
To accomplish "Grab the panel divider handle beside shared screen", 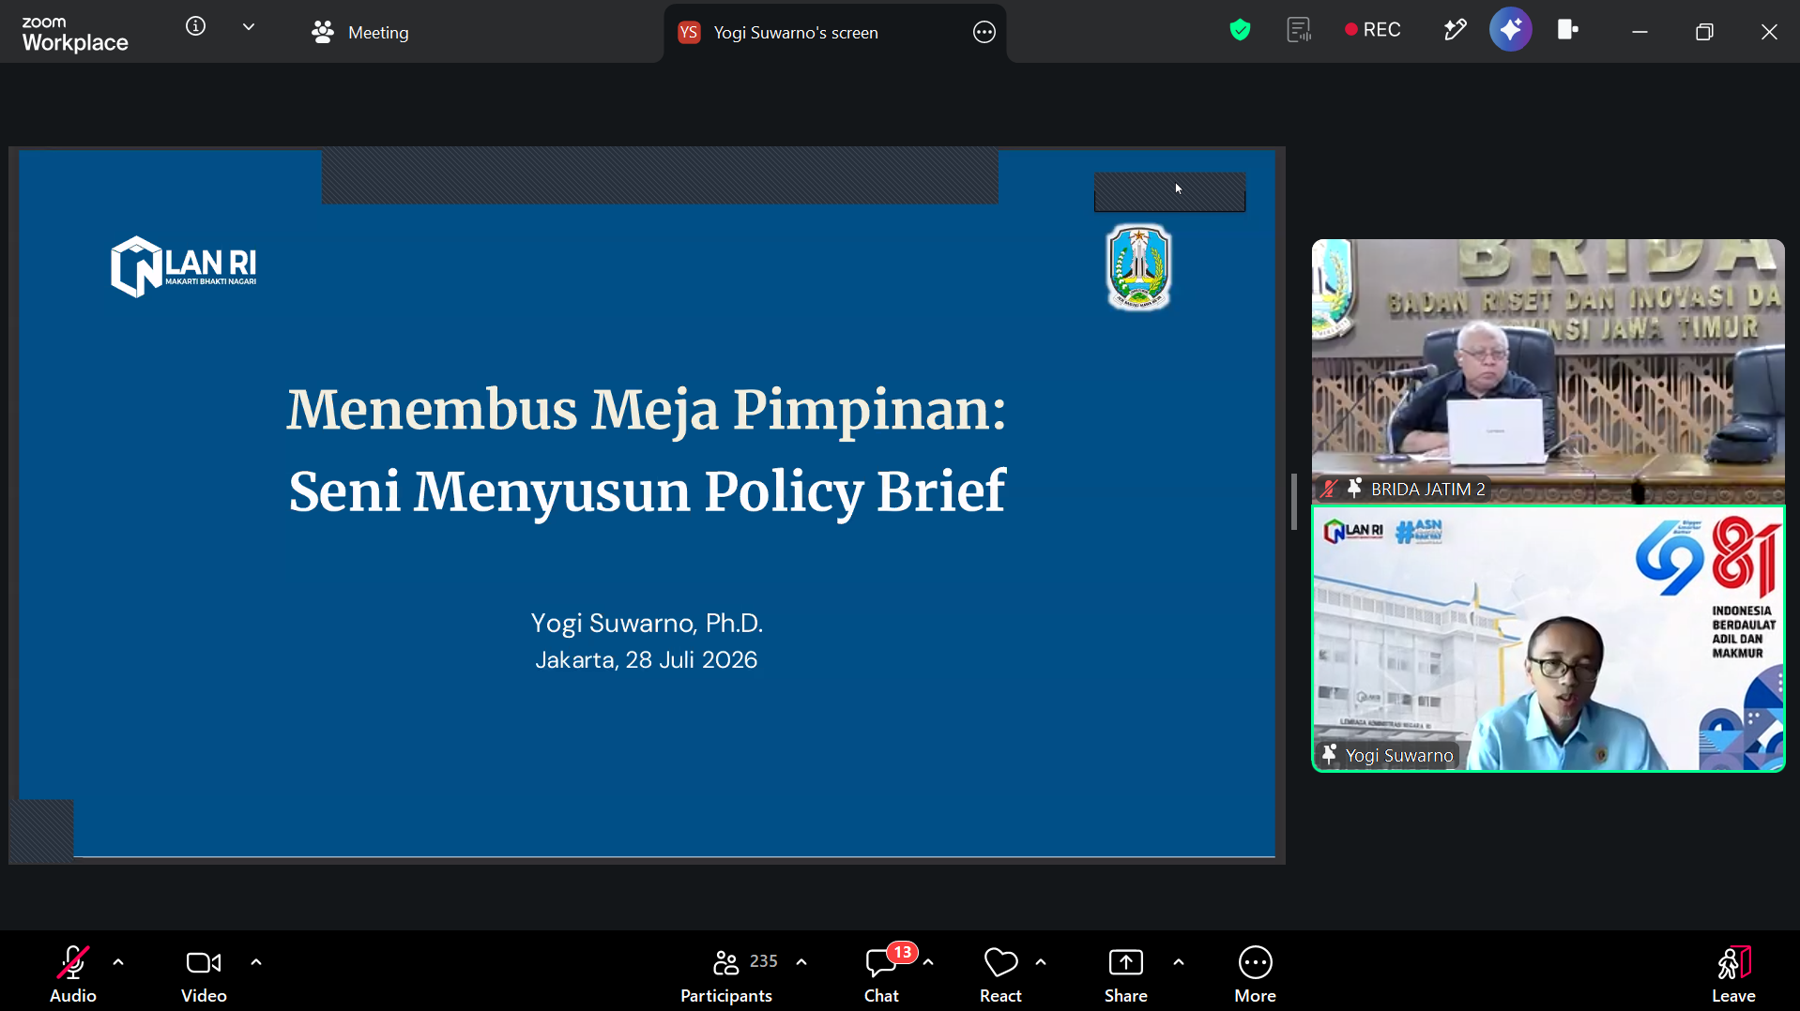I will click(1294, 501).
